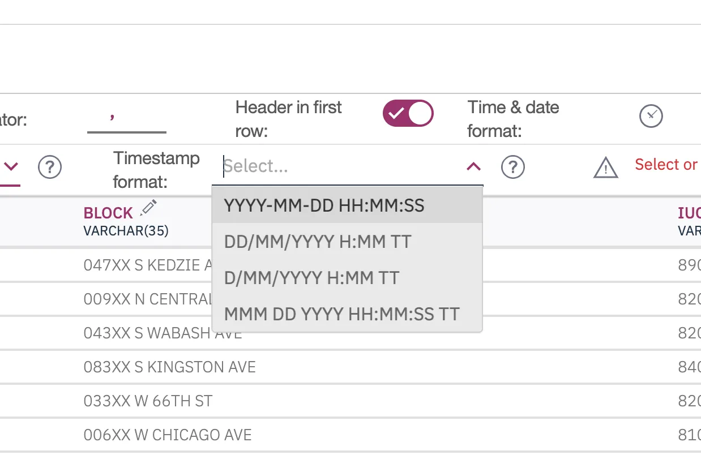Click the 006XX W CHICAGO AVE cell
The image size is (701, 455).
(168, 435)
